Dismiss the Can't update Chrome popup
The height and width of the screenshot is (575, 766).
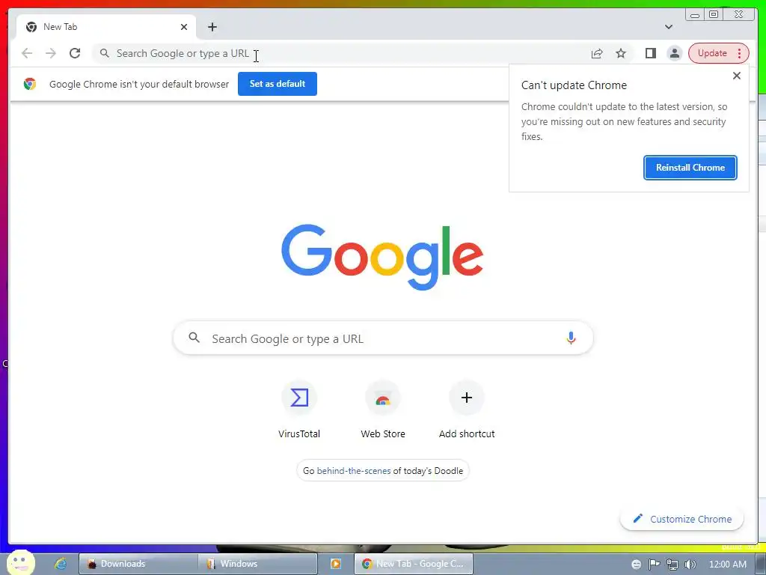[737, 76]
